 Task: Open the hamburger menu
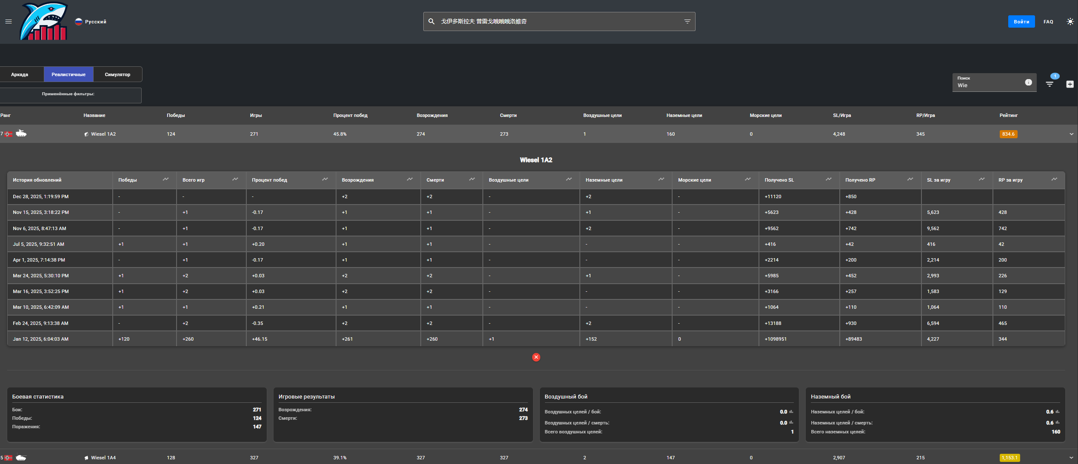(9, 21)
